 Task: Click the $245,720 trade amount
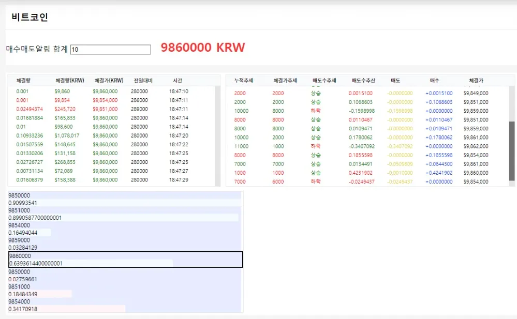(x=65, y=109)
